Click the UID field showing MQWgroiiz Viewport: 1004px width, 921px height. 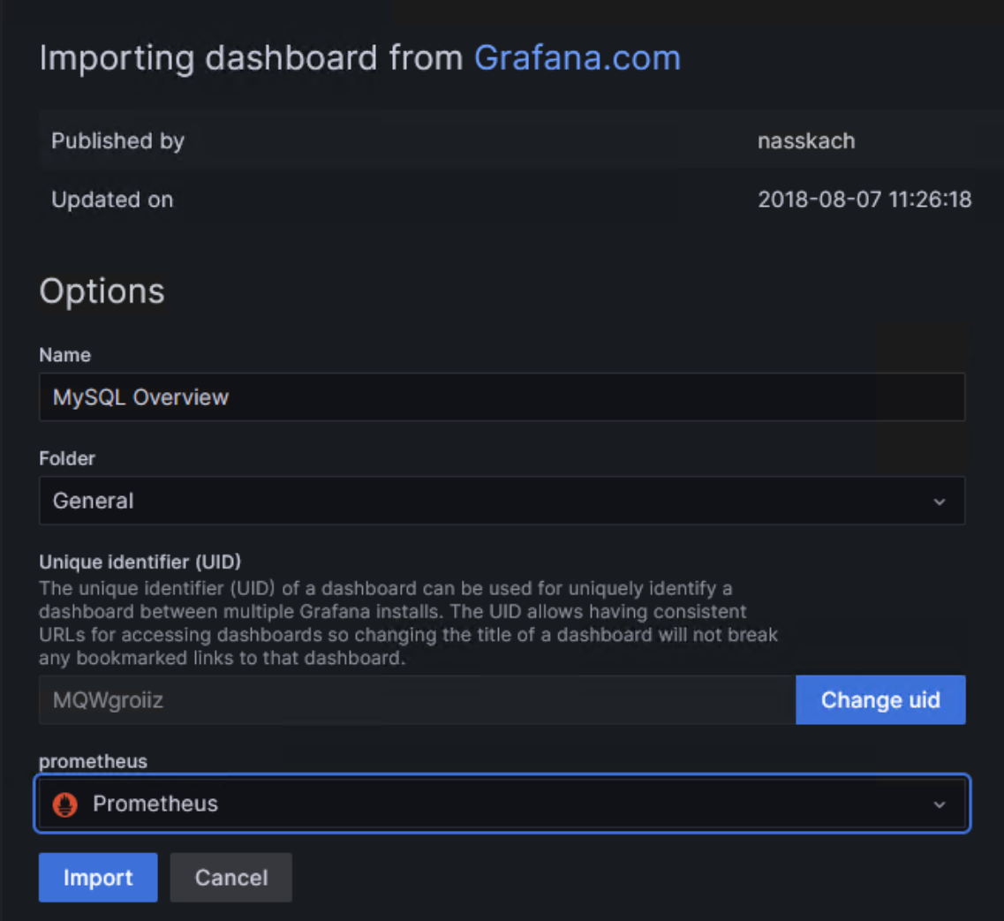click(x=417, y=700)
